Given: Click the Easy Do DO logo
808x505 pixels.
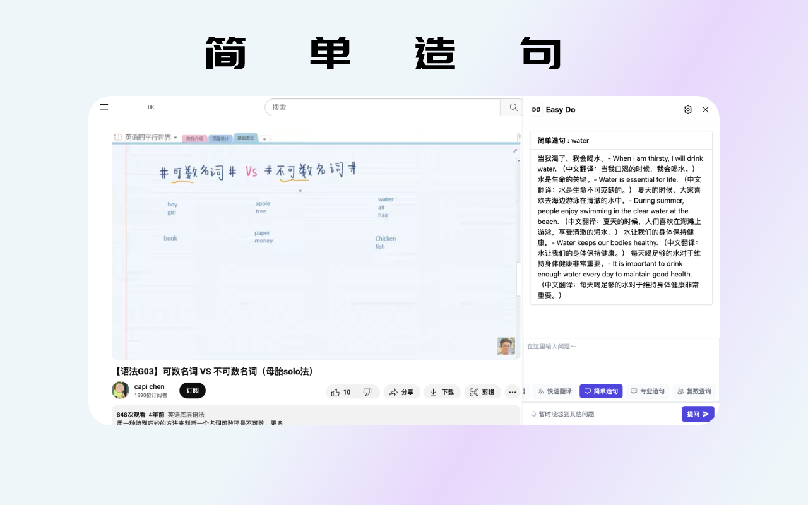Looking at the screenshot, I should click(536, 109).
